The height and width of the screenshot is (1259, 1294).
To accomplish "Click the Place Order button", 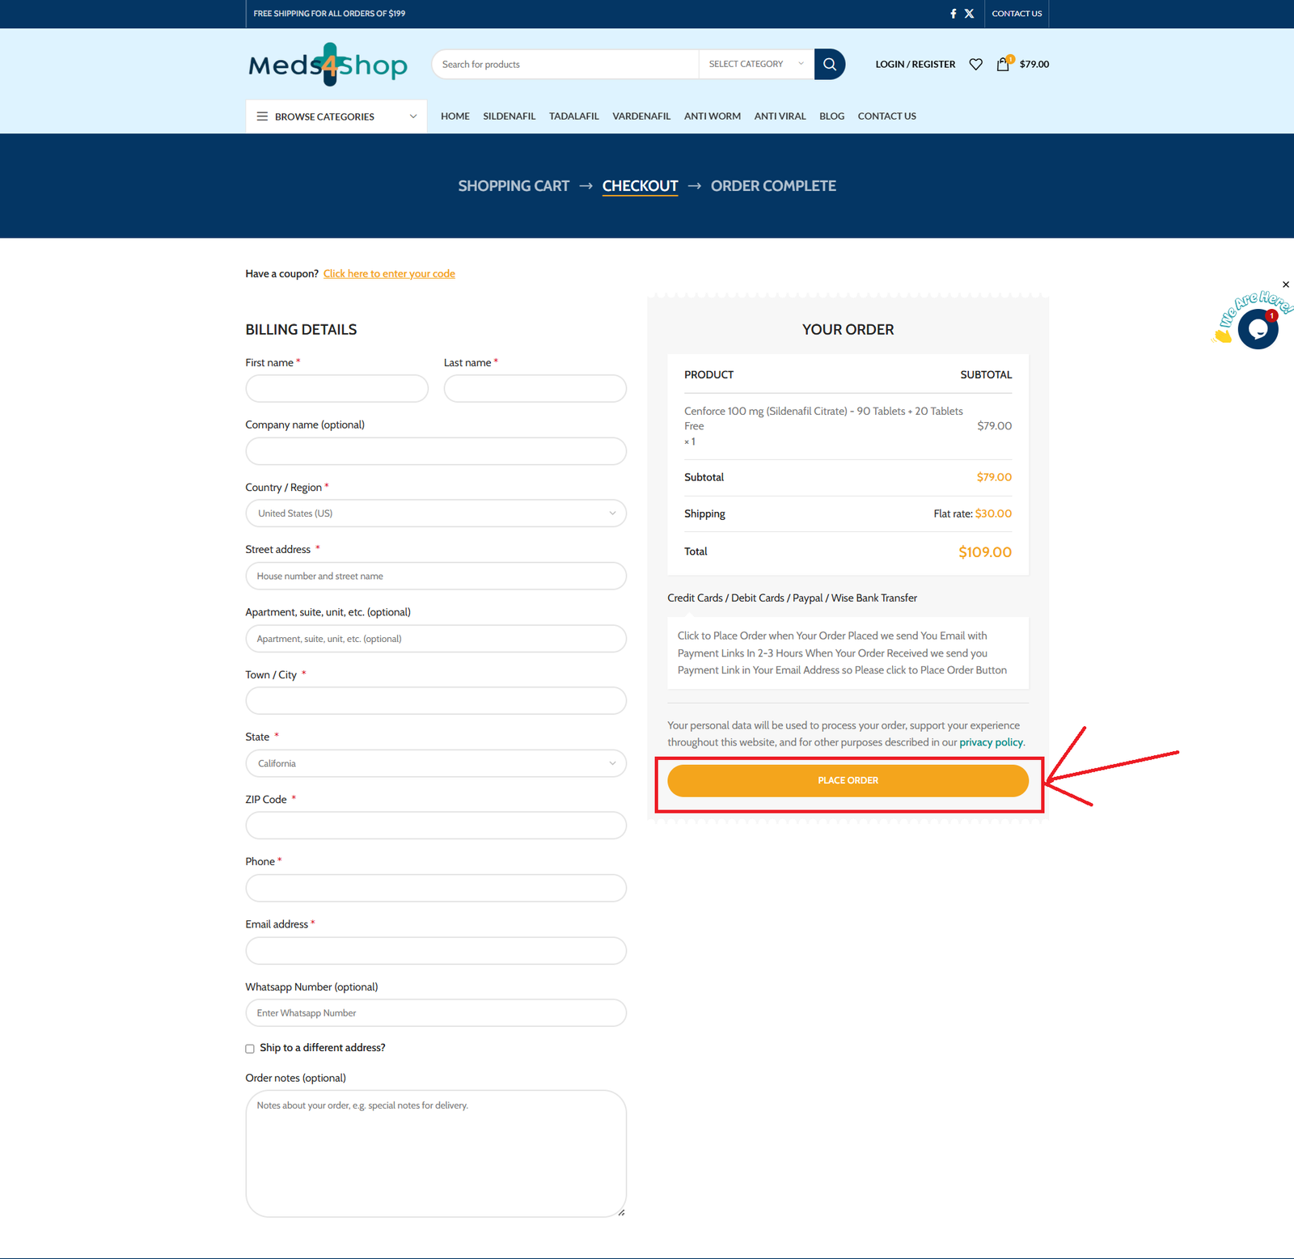I will tap(848, 780).
